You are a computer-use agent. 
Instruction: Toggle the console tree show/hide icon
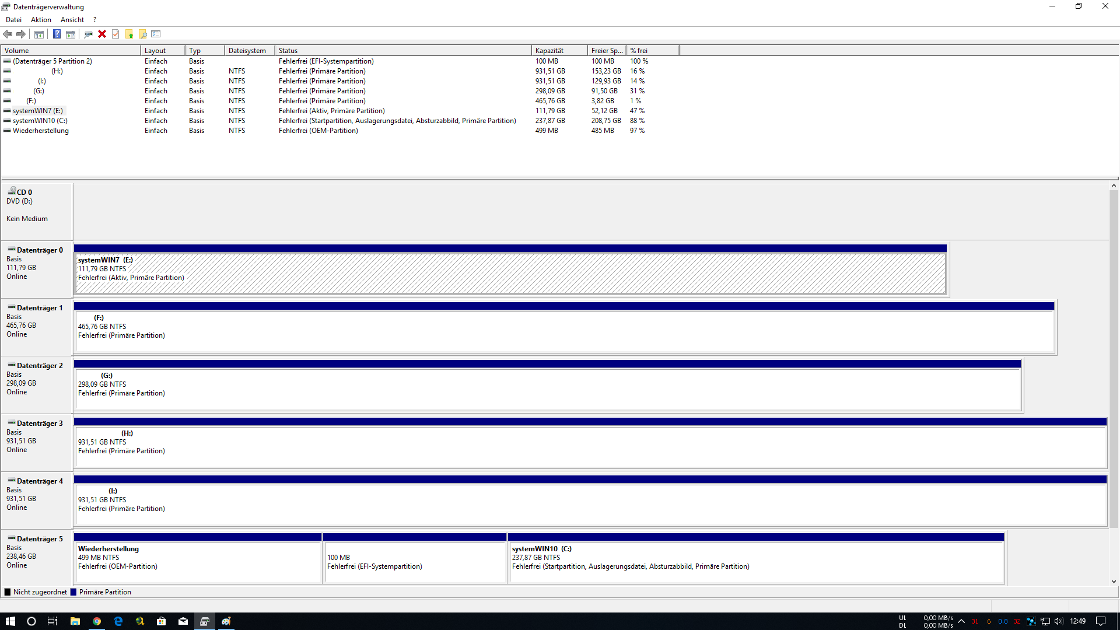tap(39, 34)
